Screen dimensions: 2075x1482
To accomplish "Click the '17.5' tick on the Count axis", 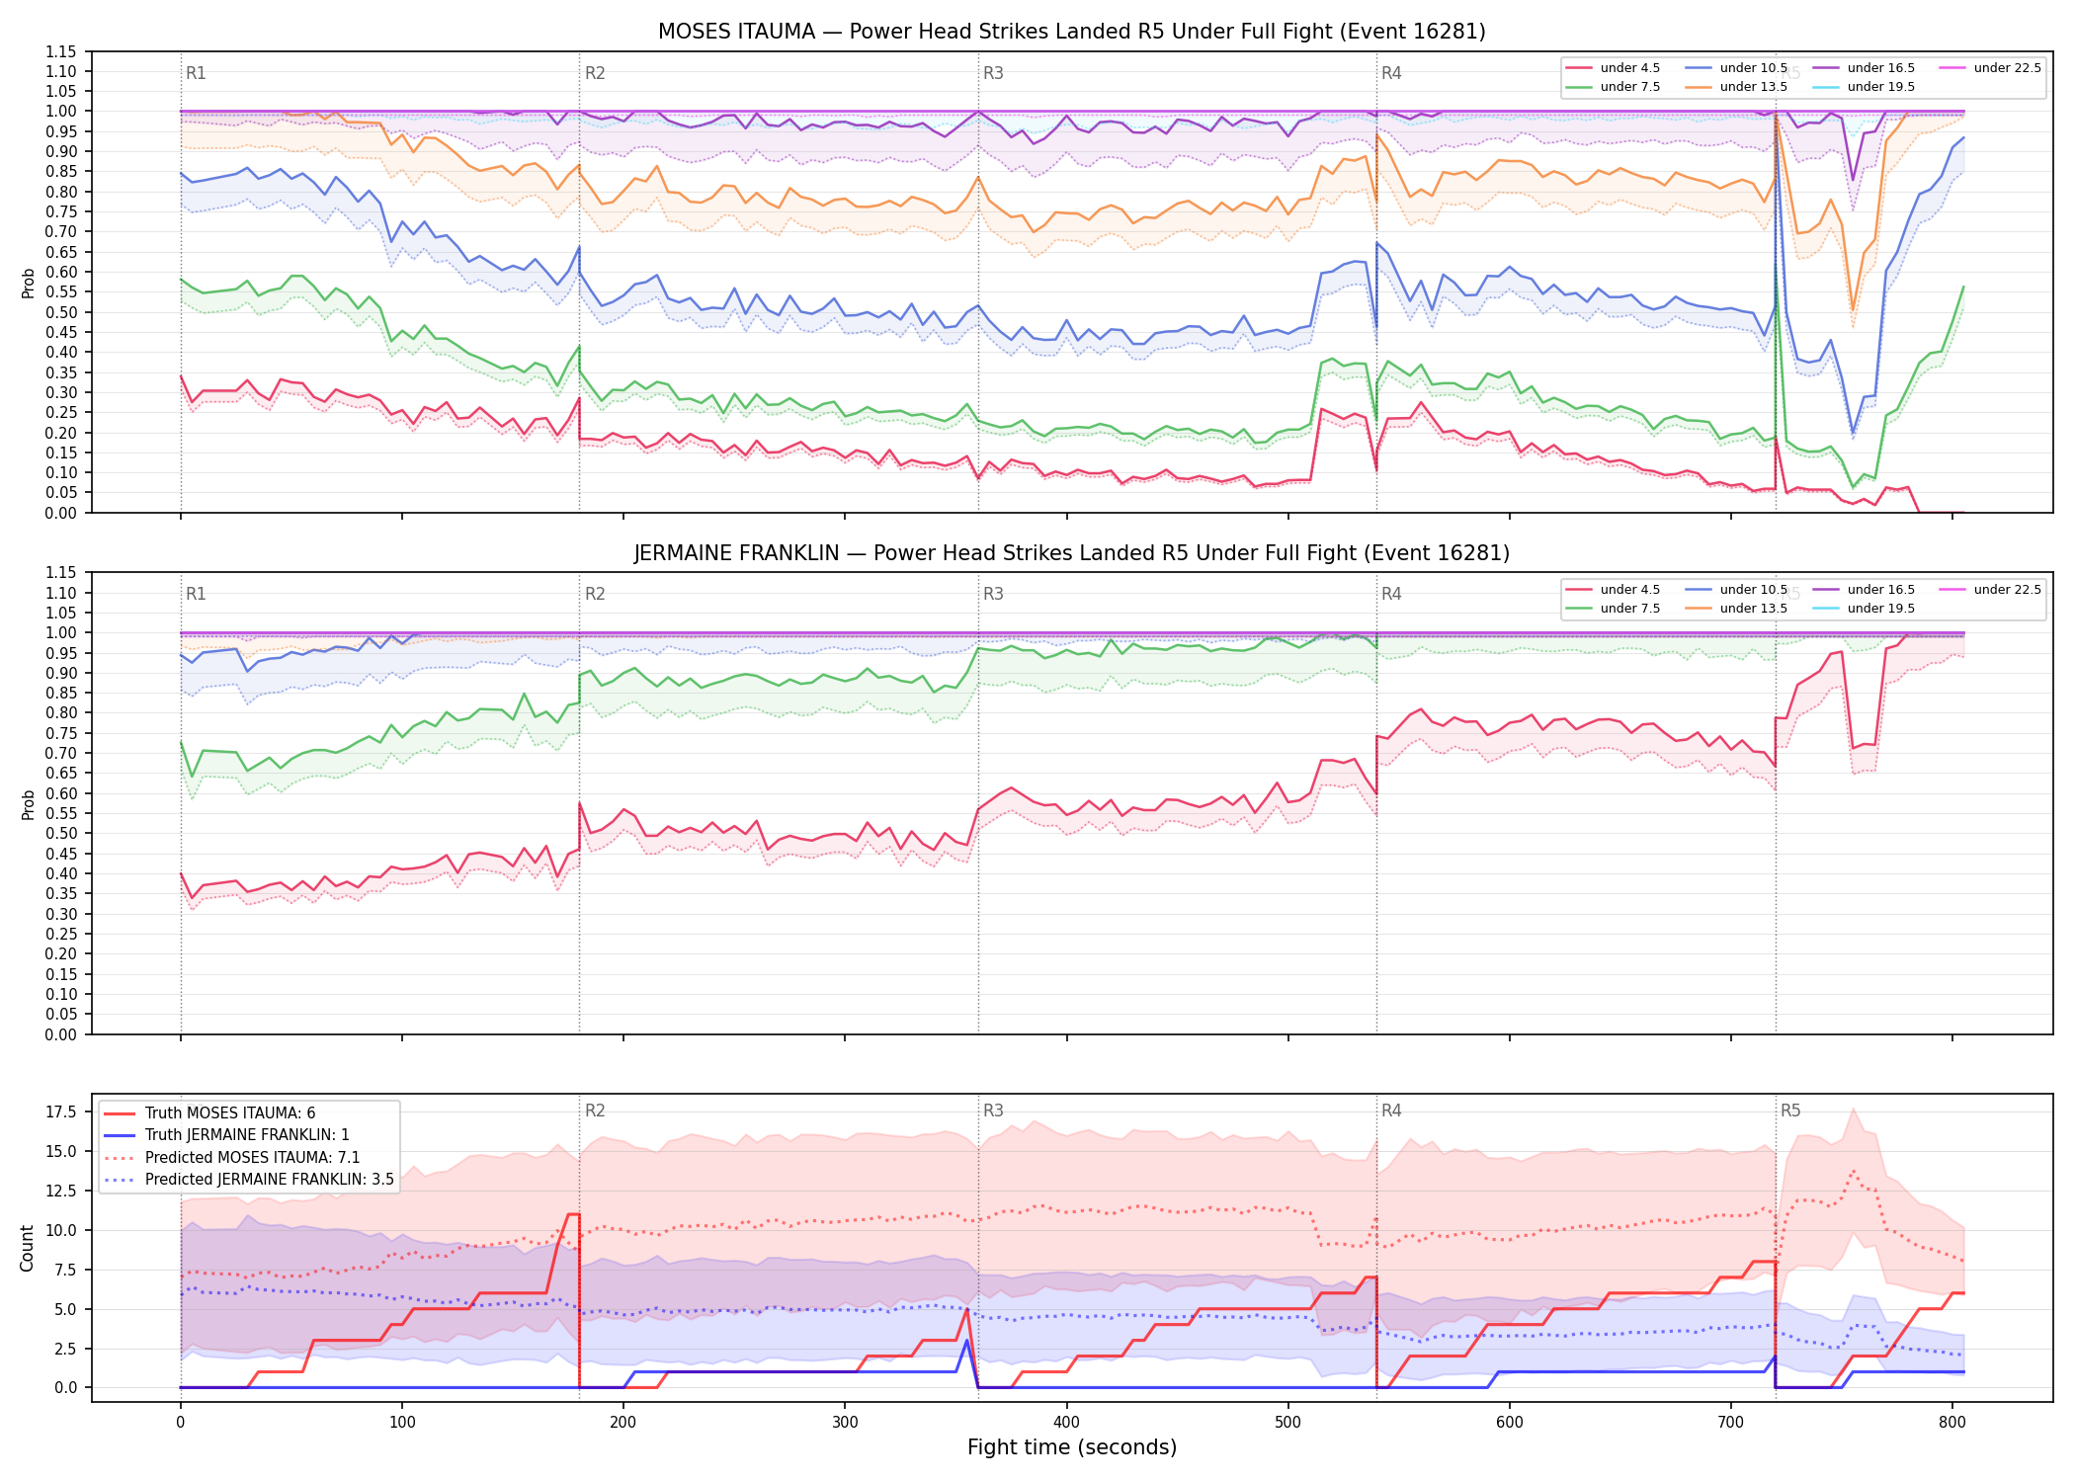I will click(61, 1112).
